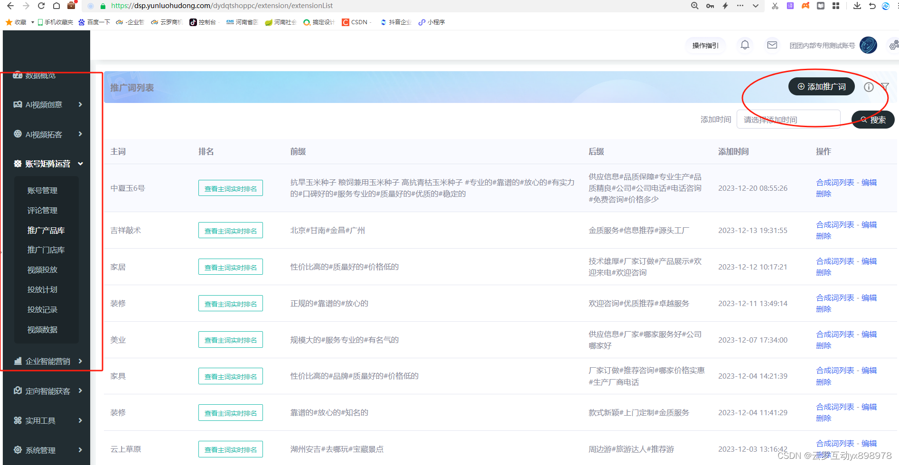
Task: Open the saved passwords key icon
Action: (710, 6)
